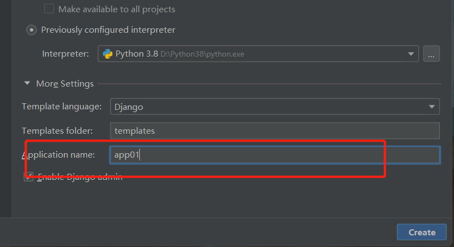Viewport: 454px width, 247px height.
Task: Click the Create button
Action: [x=422, y=232]
